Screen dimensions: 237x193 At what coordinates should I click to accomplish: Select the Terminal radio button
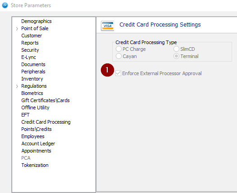click(176, 56)
